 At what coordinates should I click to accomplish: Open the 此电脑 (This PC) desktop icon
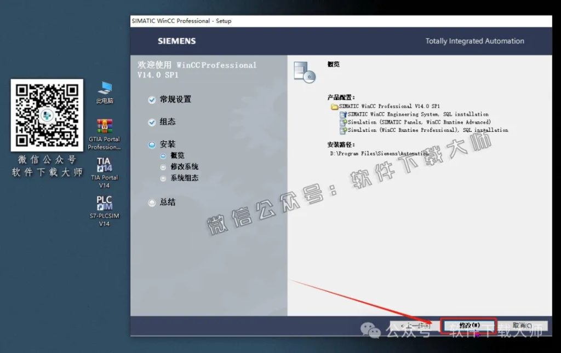(x=104, y=88)
